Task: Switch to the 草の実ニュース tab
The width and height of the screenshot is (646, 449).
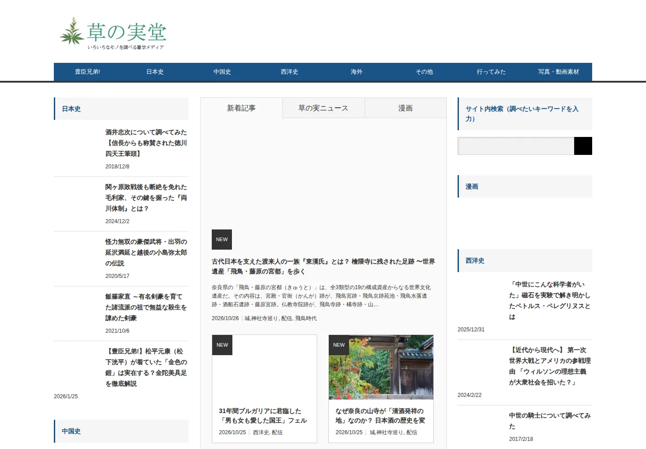Action: click(323, 108)
